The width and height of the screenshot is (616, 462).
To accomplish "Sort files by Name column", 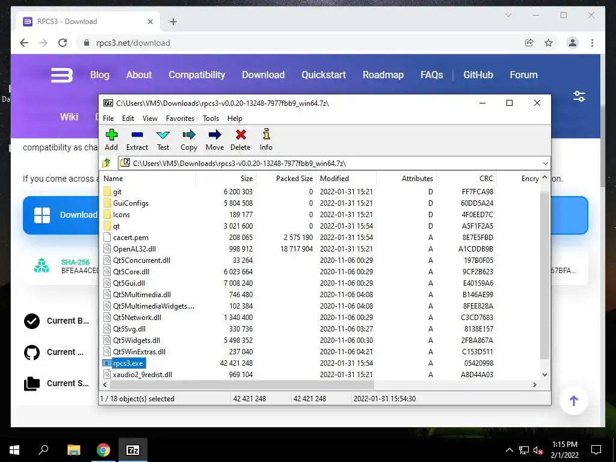I will coord(149,178).
